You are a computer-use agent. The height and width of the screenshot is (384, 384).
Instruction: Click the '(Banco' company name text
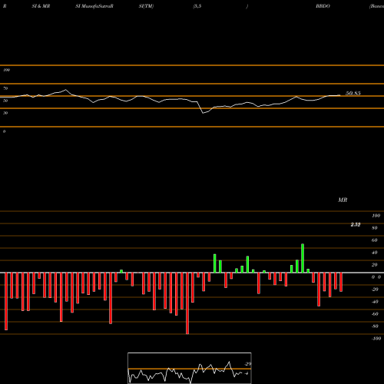tap(376, 6)
